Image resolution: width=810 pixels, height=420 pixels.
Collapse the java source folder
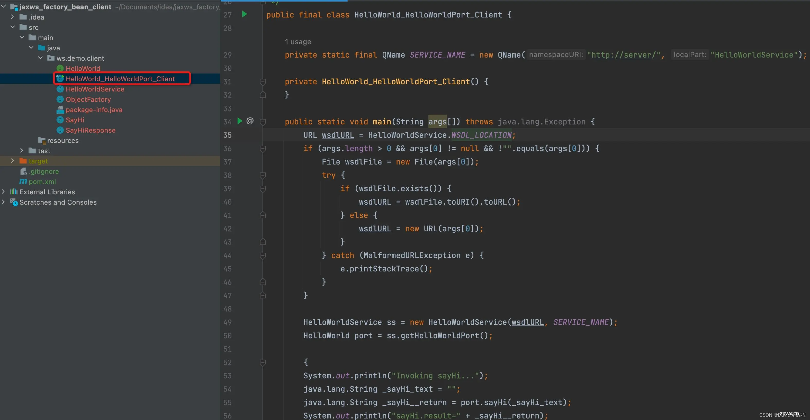31,48
